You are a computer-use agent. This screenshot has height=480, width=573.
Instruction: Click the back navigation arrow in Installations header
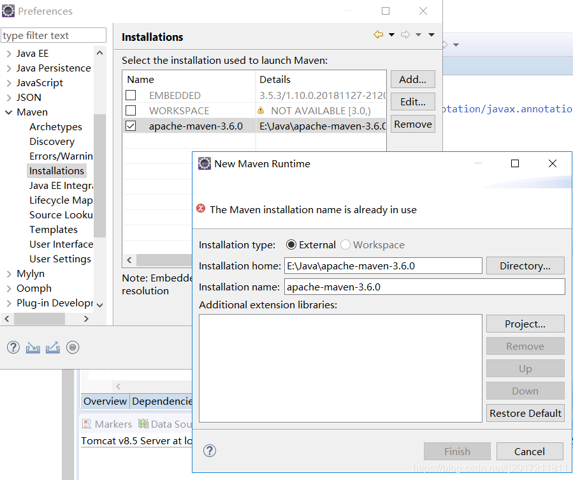coord(378,34)
